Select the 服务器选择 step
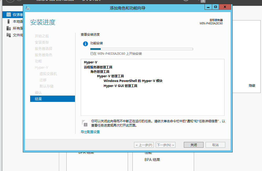The image size is (262, 171). (44, 48)
